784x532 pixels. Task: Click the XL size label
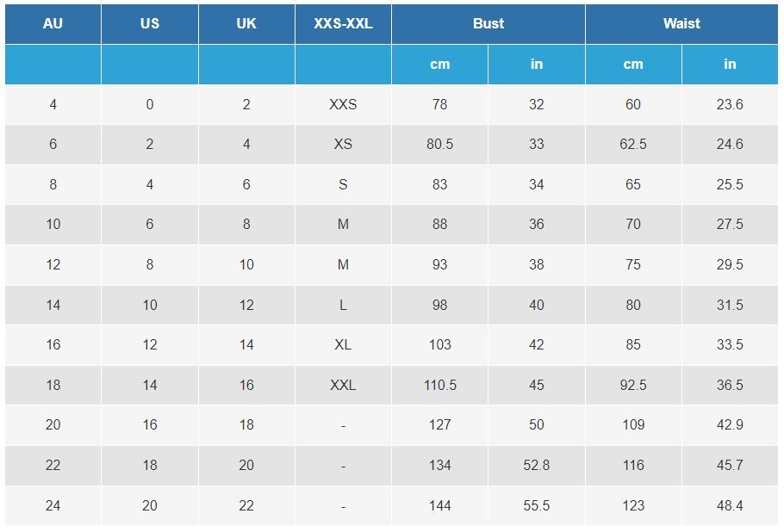click(x=343, y=344)
